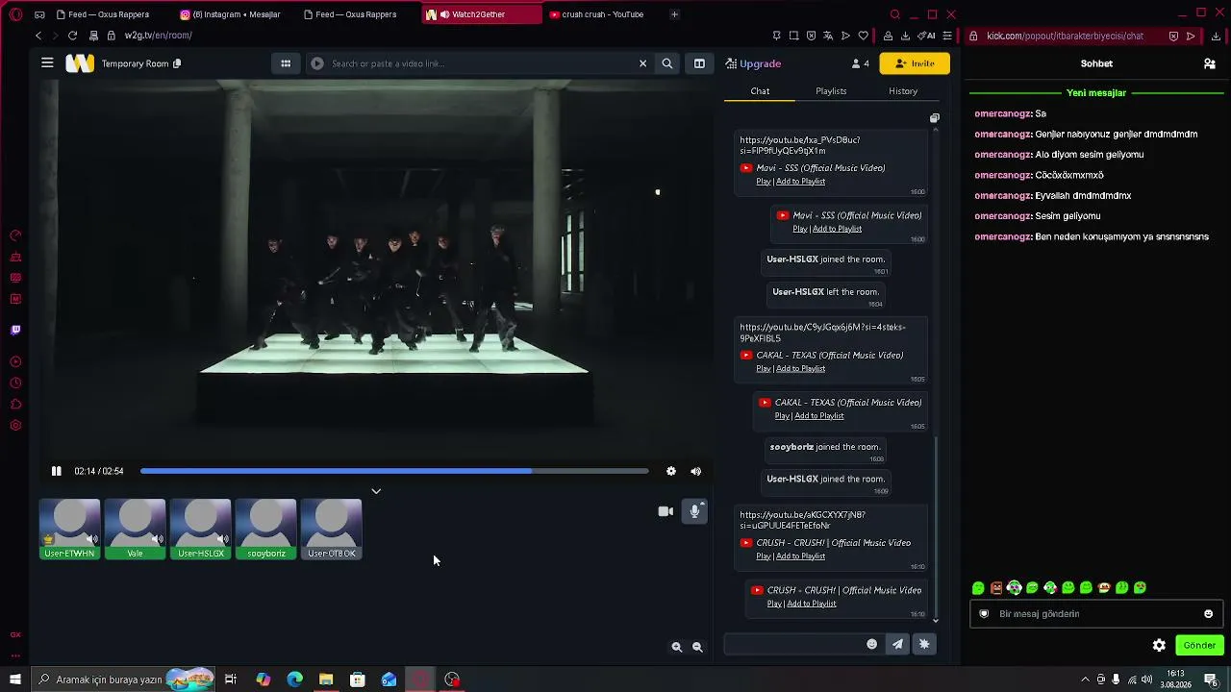The height and width of the screenshot is (692, 1231).
Task: Click the yellow Invite button
Action: [x=915, y=63]
